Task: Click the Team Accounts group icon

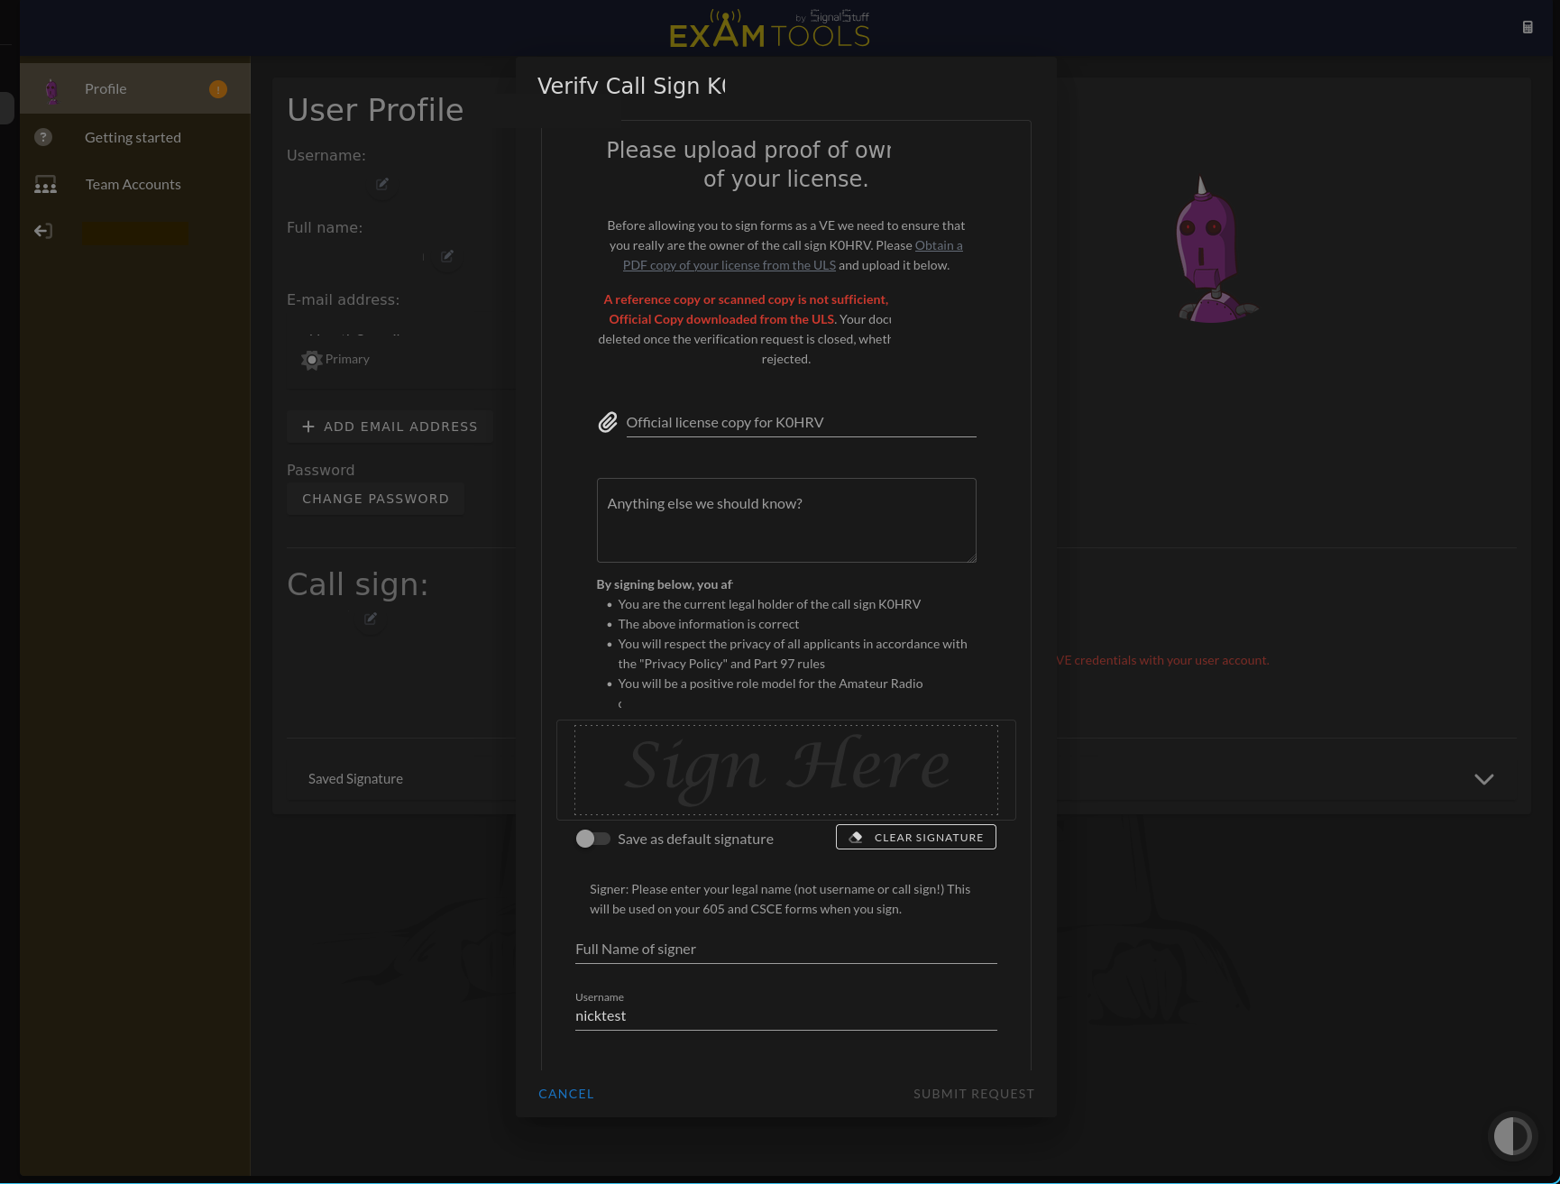Action: click(45, 184)
